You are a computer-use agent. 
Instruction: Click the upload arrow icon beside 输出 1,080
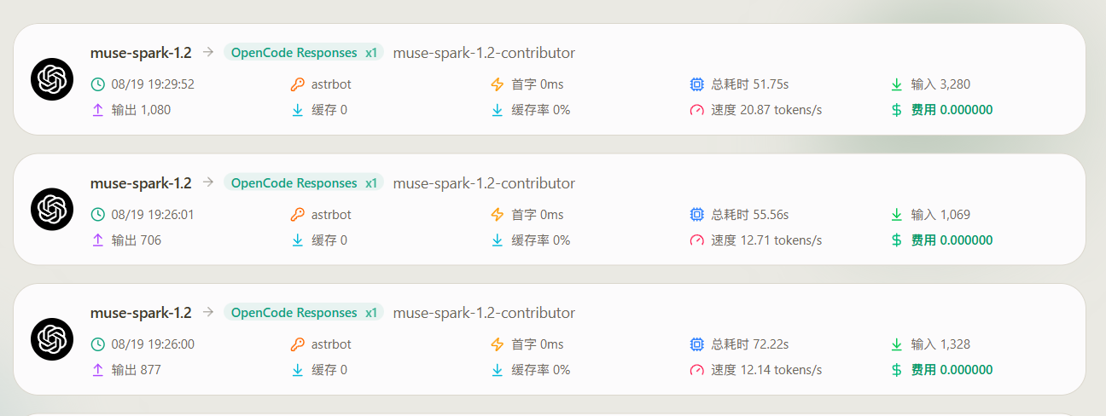pyautogui.click(x=98, y=110)
